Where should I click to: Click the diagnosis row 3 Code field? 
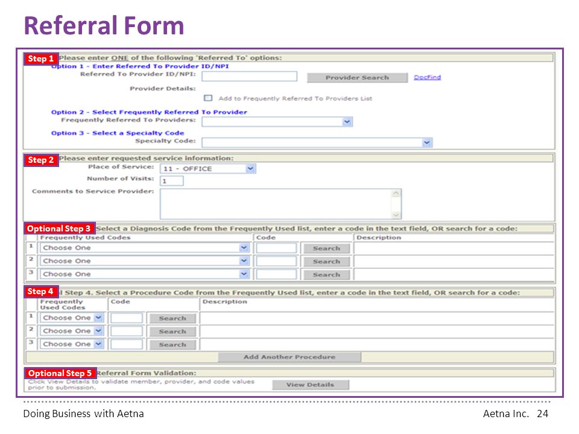(276, 275)
